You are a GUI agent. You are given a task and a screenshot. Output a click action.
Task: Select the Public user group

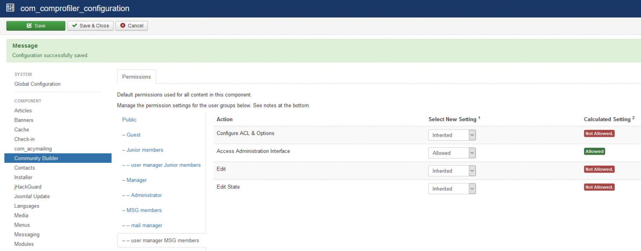(x=129, y=120)
